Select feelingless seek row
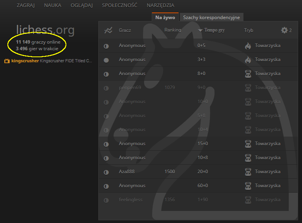This screenshot has height=223, width=302. [198, 200]
